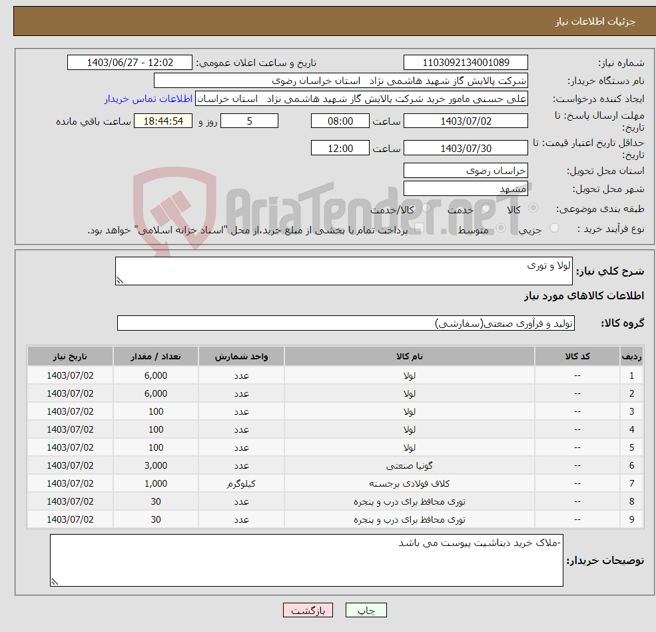656x632 pixels.
Task: Click the remaining days field showing 5
Action: click(249, 121)
